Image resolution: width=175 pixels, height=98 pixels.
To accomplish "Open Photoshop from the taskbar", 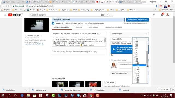I will pos(60,96).
